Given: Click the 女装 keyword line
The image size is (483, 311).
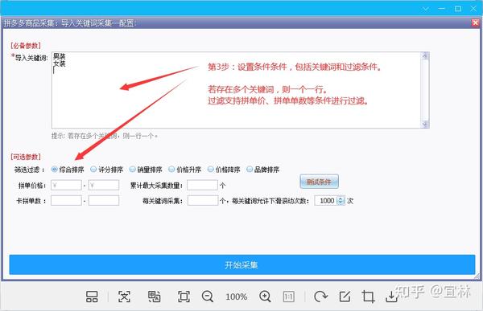Looking at the screenshot, I should coord(59,63).
